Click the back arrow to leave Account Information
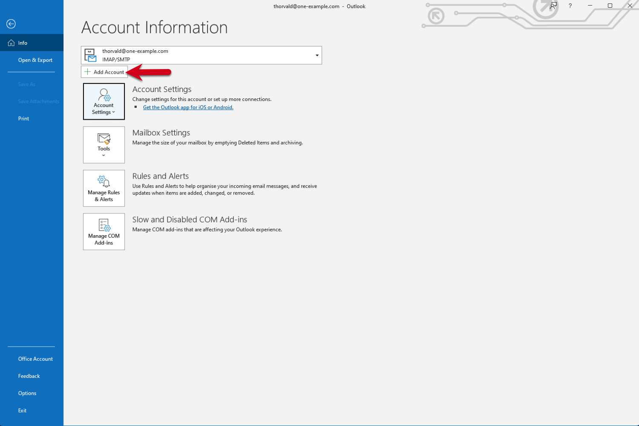This screenshot has width=639, height=426. tap(11, 24)
